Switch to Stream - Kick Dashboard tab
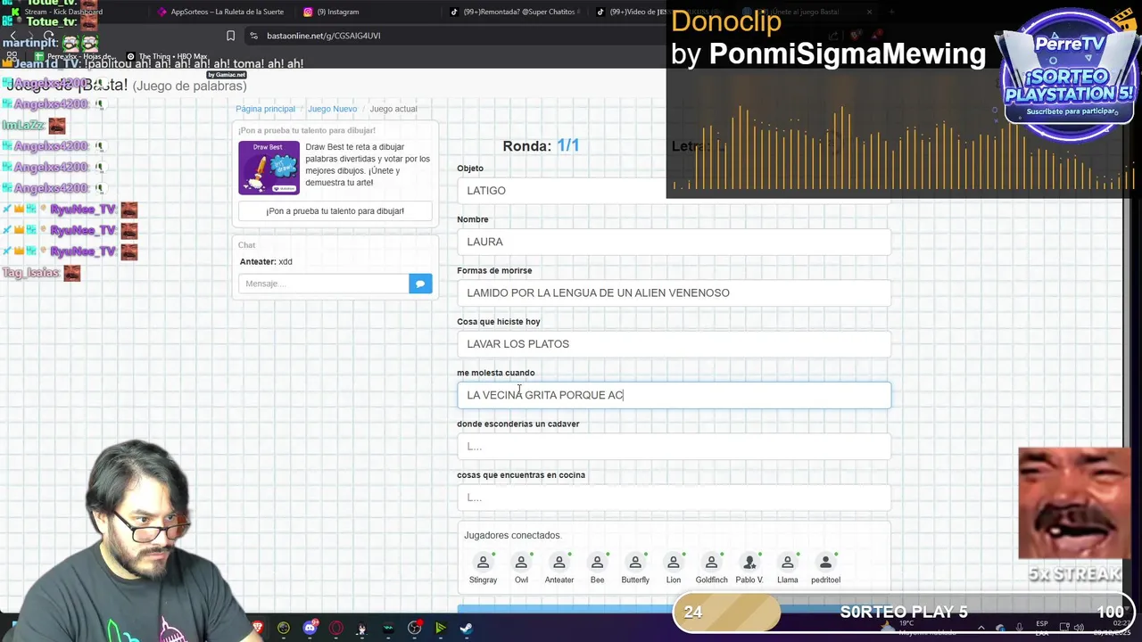1142x642 pixels. click(x=62, y=12)
